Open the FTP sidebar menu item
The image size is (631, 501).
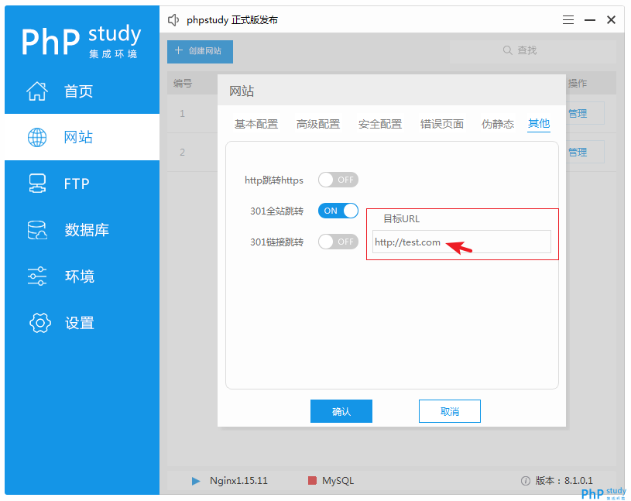pyautogui.click(x=82, y=184)
